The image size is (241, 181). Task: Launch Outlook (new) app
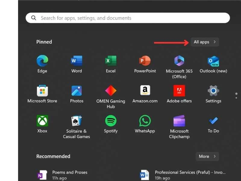click(x=213, y=61)
